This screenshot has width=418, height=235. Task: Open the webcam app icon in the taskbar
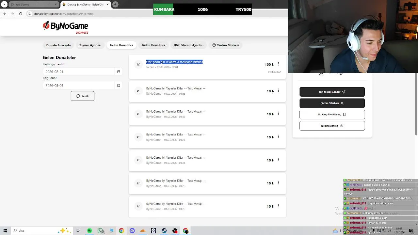coord(153,231)
